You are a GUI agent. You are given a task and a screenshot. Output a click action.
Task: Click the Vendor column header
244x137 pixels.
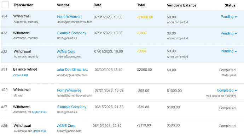click(63, 5)
